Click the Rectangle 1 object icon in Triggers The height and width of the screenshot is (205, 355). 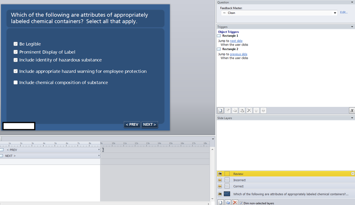coord(219,36)
